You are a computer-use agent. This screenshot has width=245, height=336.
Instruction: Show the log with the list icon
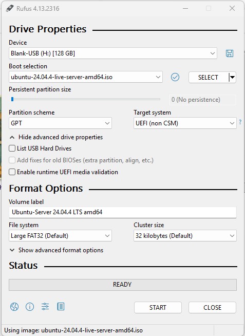coord(61,307)
